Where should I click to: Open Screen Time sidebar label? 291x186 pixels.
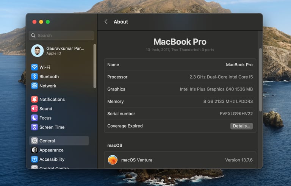click(52, 127)
